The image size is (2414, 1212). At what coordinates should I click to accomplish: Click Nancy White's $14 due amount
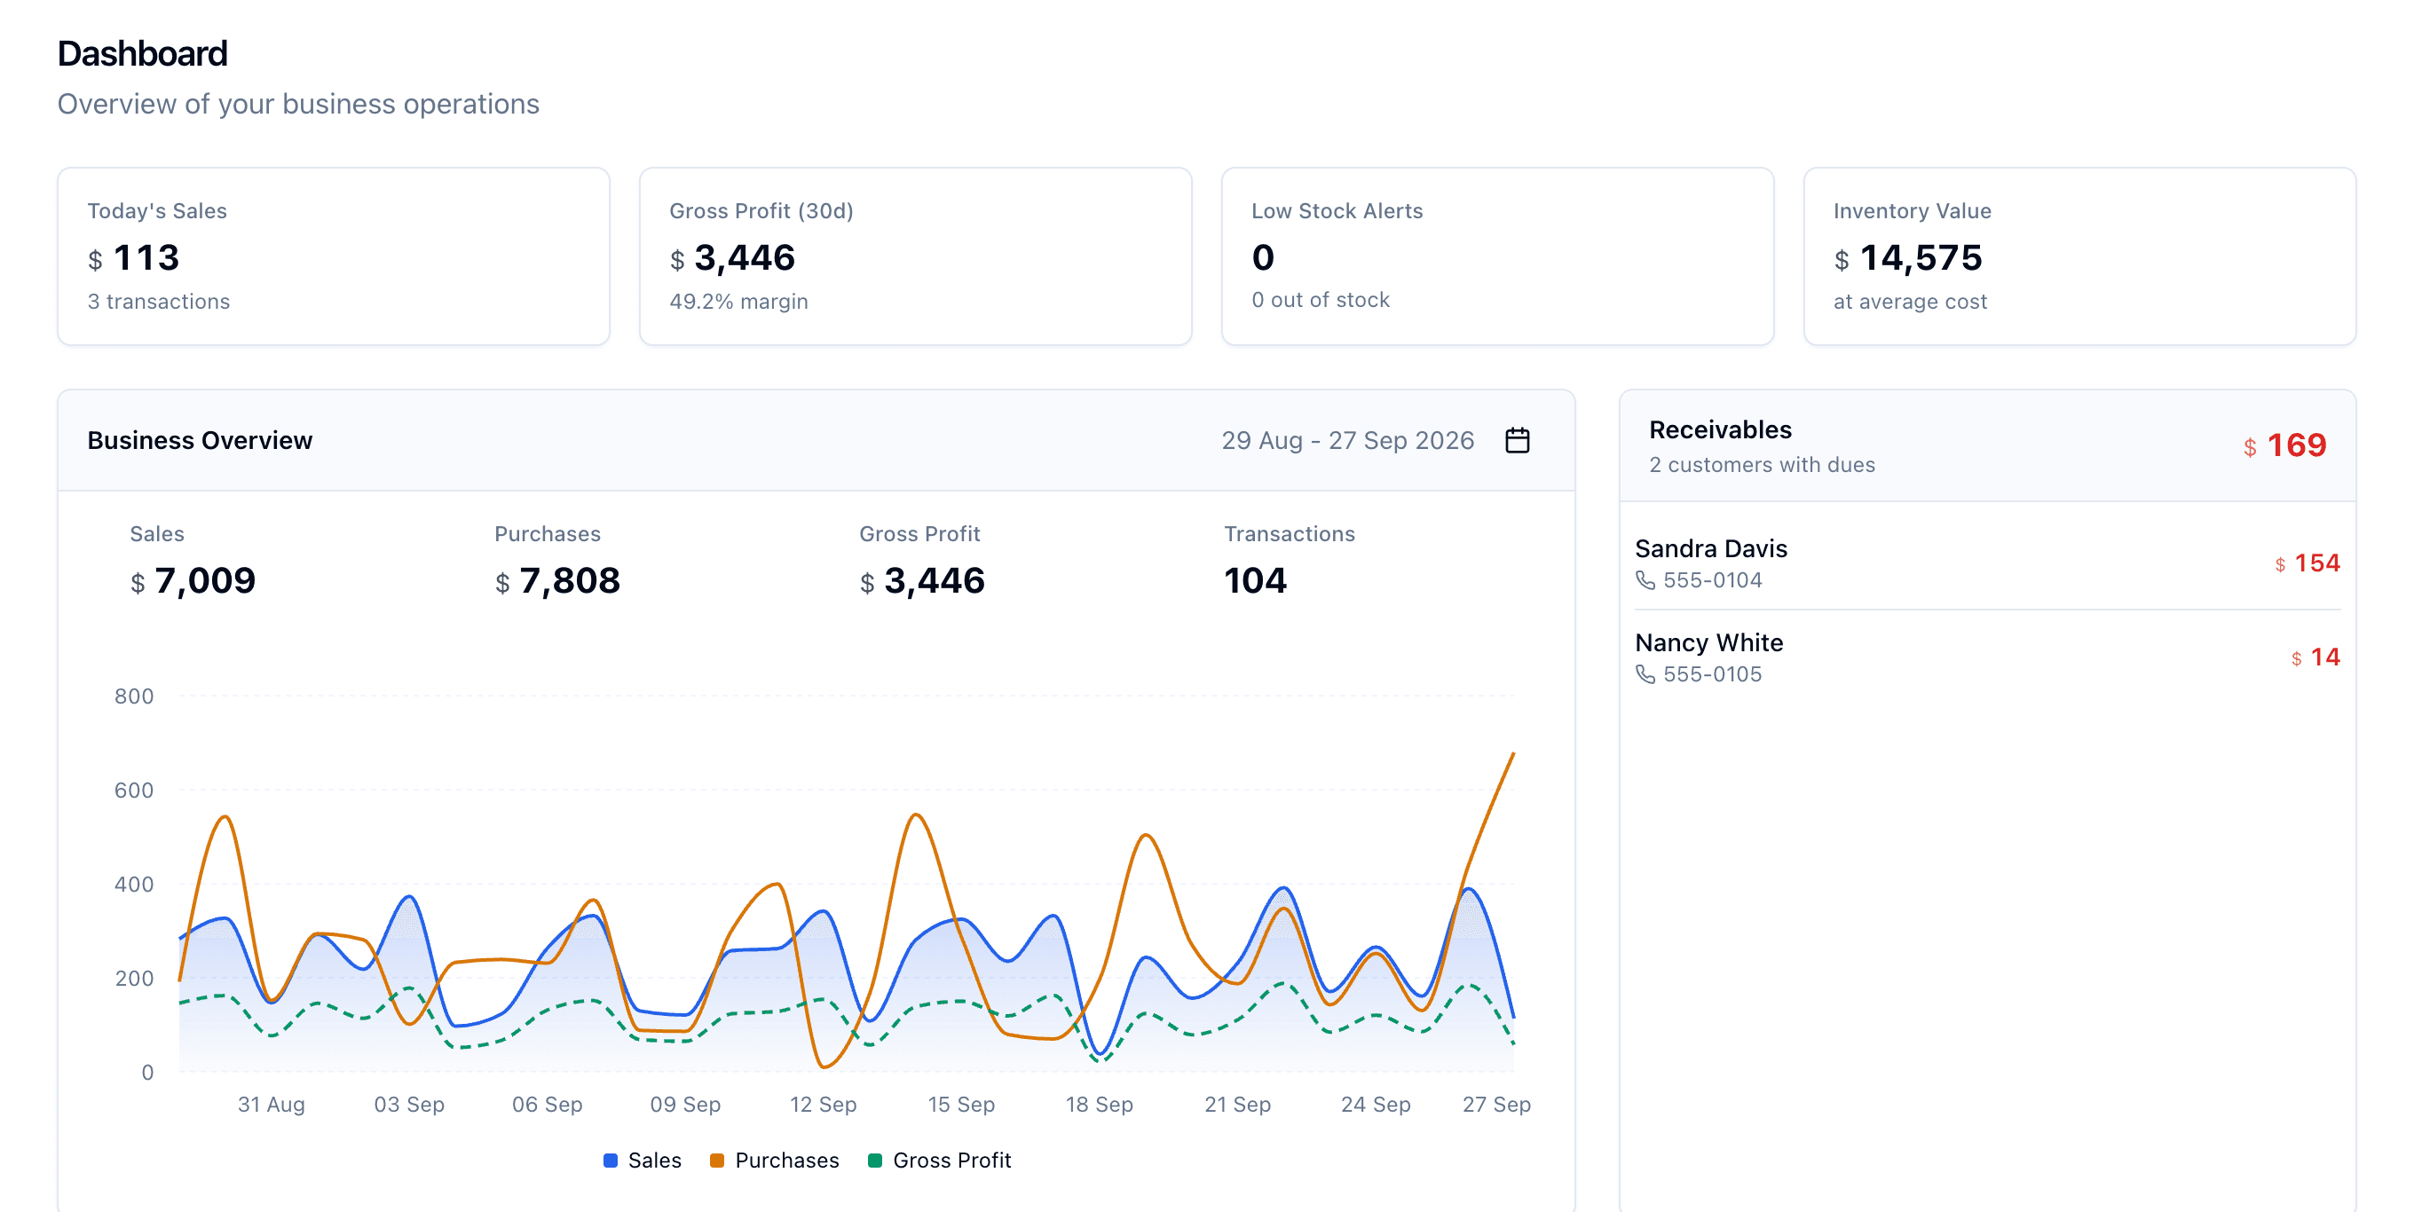point(2315,657)
